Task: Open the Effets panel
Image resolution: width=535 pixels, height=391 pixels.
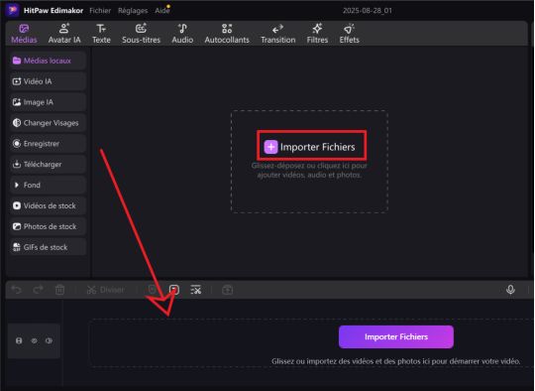Action: click(349, 34)
